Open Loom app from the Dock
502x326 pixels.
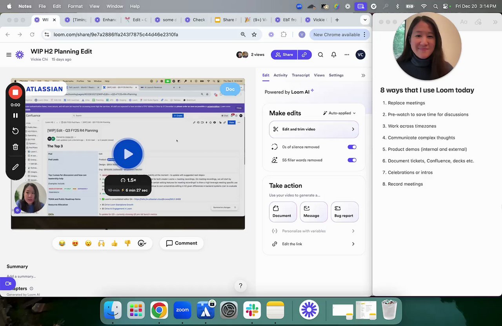tap(309, 310)
